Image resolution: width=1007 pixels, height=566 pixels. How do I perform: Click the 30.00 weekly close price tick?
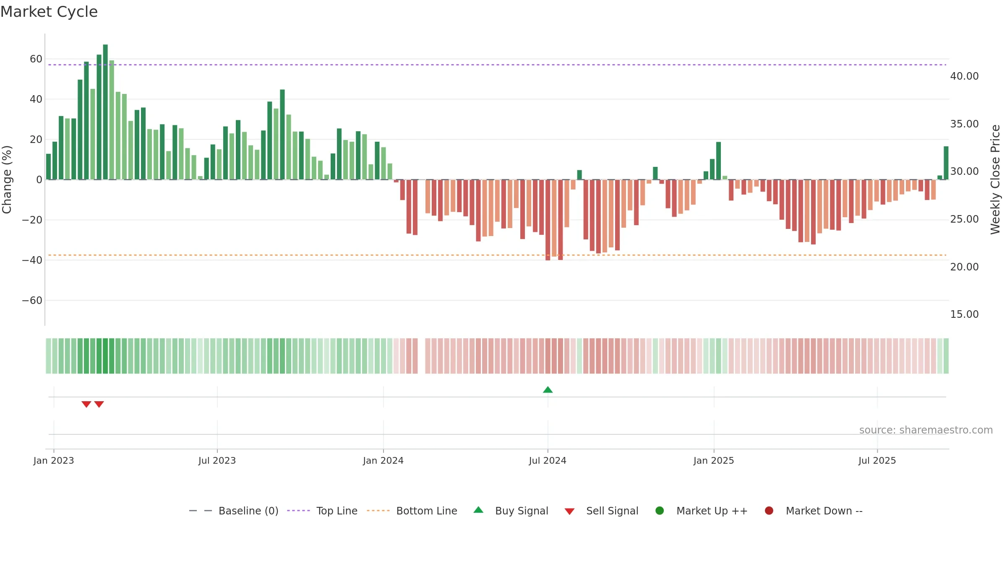tap(964, 171)
